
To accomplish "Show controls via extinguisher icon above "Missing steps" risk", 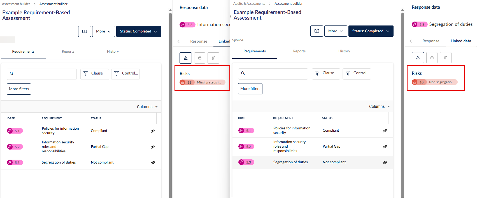I will click(213, 58).
